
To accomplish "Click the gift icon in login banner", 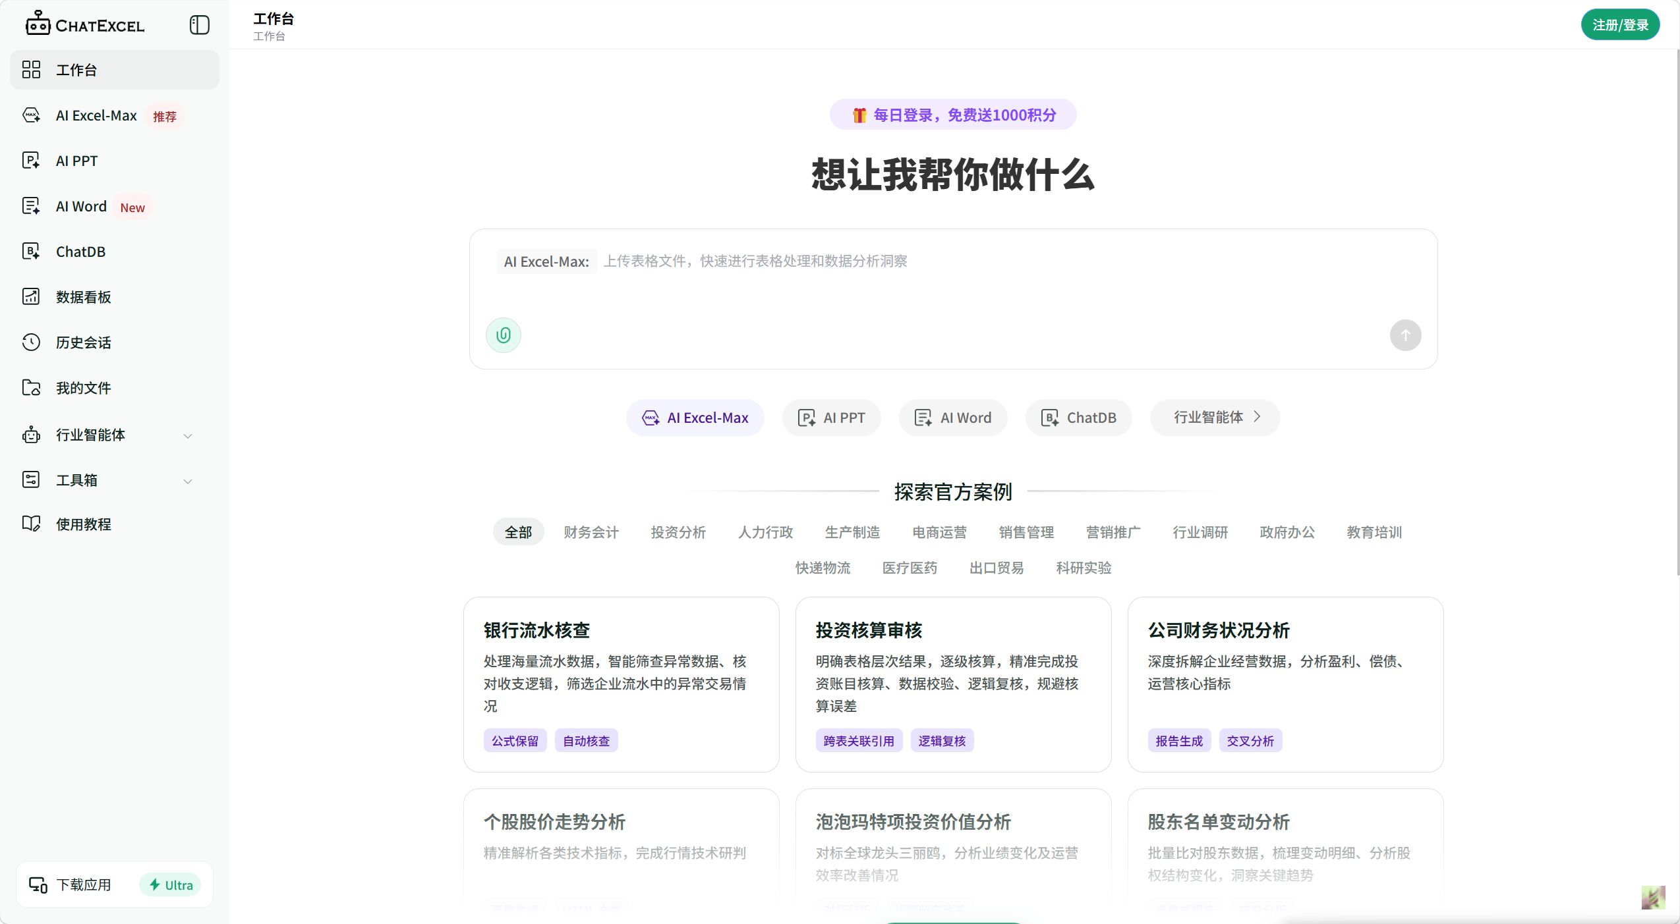I will 859,115.
